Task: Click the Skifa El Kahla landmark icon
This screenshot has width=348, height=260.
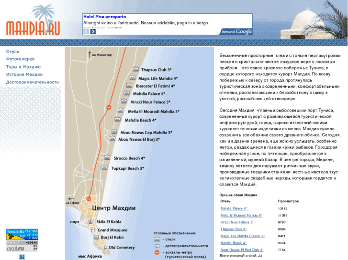Action: (x=90, y=221)
